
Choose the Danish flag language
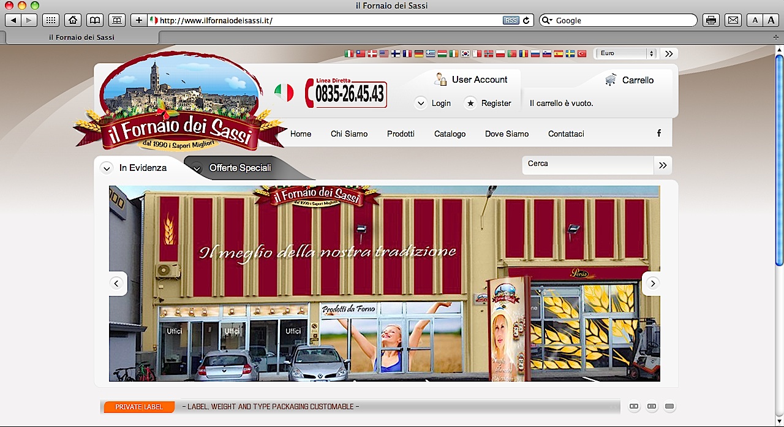[372, 54]
